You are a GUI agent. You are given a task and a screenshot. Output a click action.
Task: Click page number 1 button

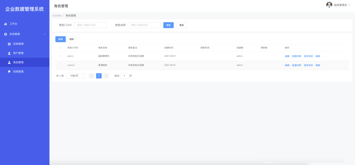99,76
